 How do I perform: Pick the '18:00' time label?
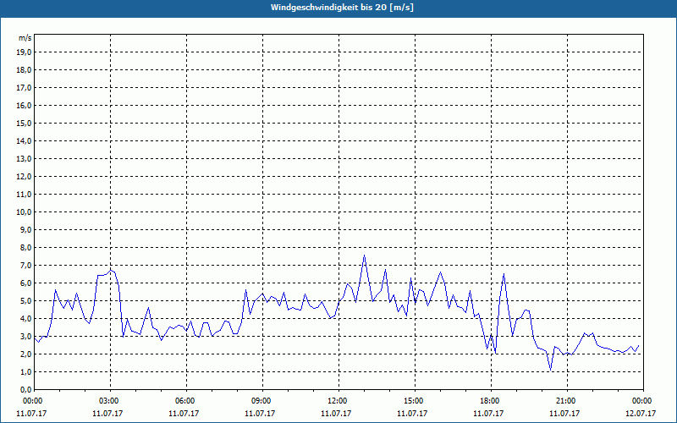click(x=491, y=401)
